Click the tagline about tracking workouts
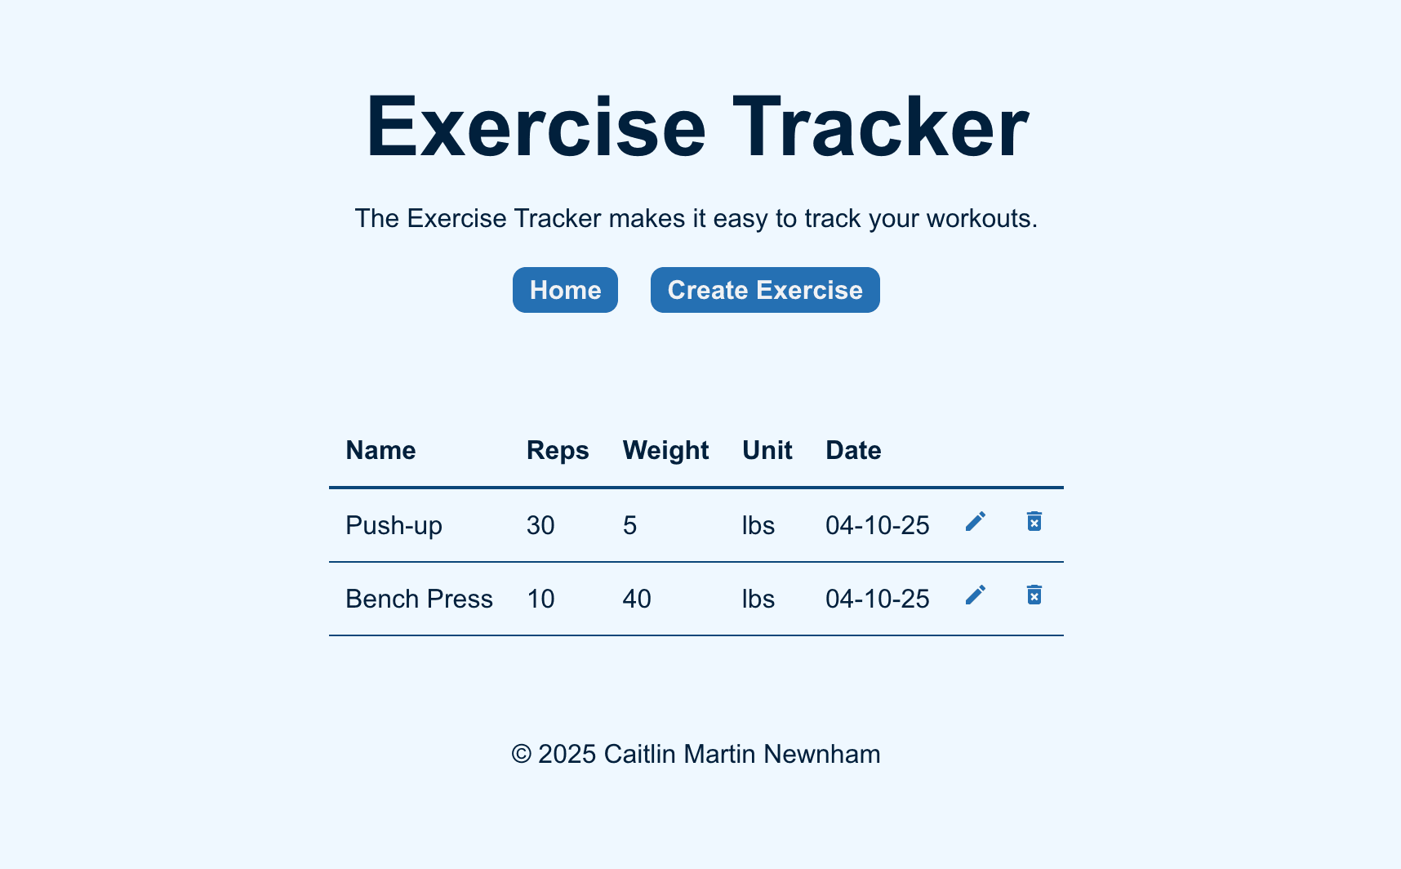 (696, 218)
